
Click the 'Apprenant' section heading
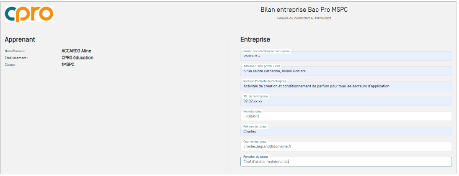click(20, 39)
